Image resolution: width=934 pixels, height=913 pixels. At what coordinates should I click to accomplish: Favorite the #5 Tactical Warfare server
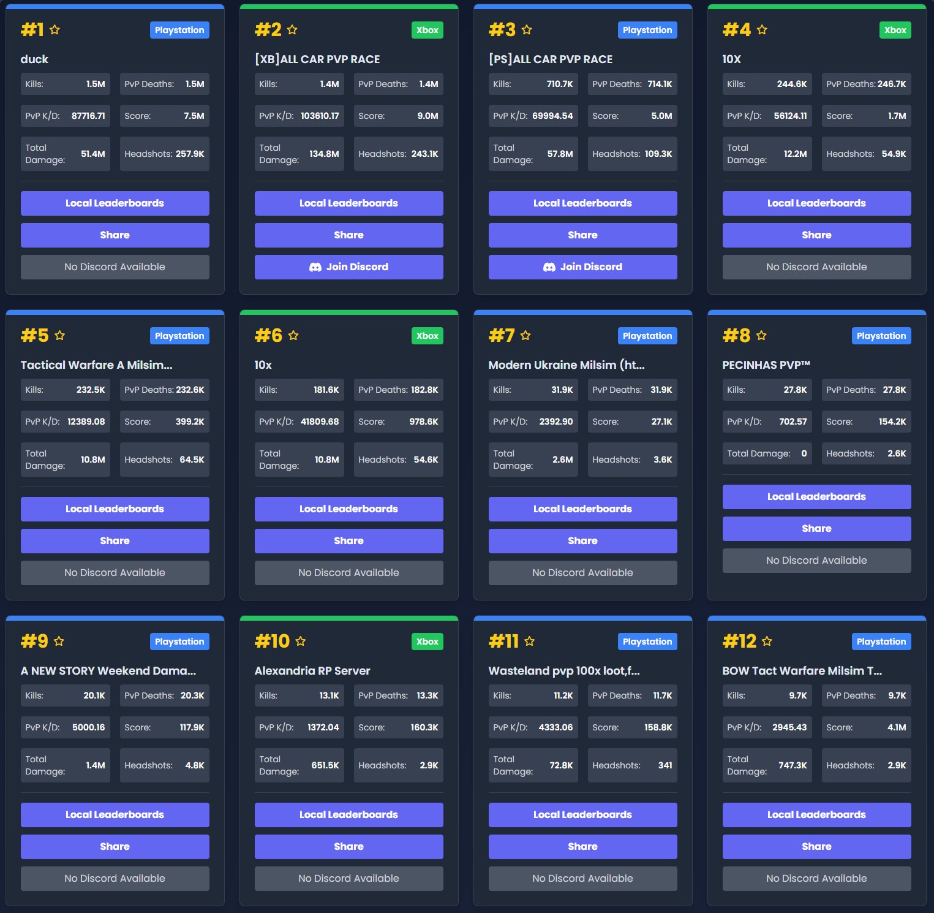(x=59, y=335)
